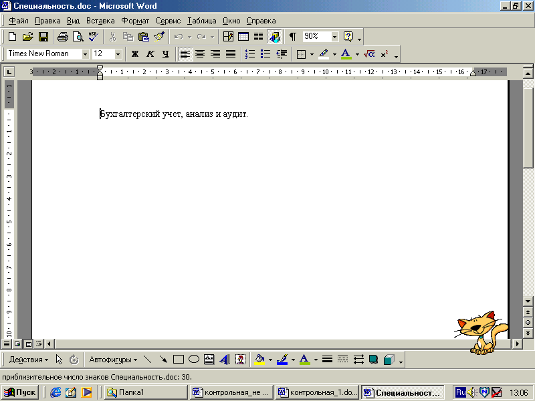Screen dimensions: 535x401
Task: Apply numbered list
Action: tap(250, 54)
